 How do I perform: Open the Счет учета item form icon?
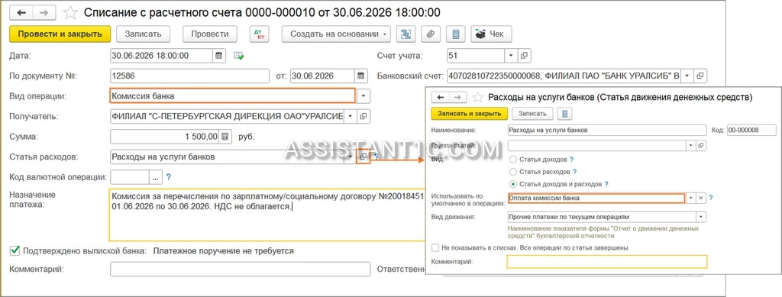(x=524, y=55)
